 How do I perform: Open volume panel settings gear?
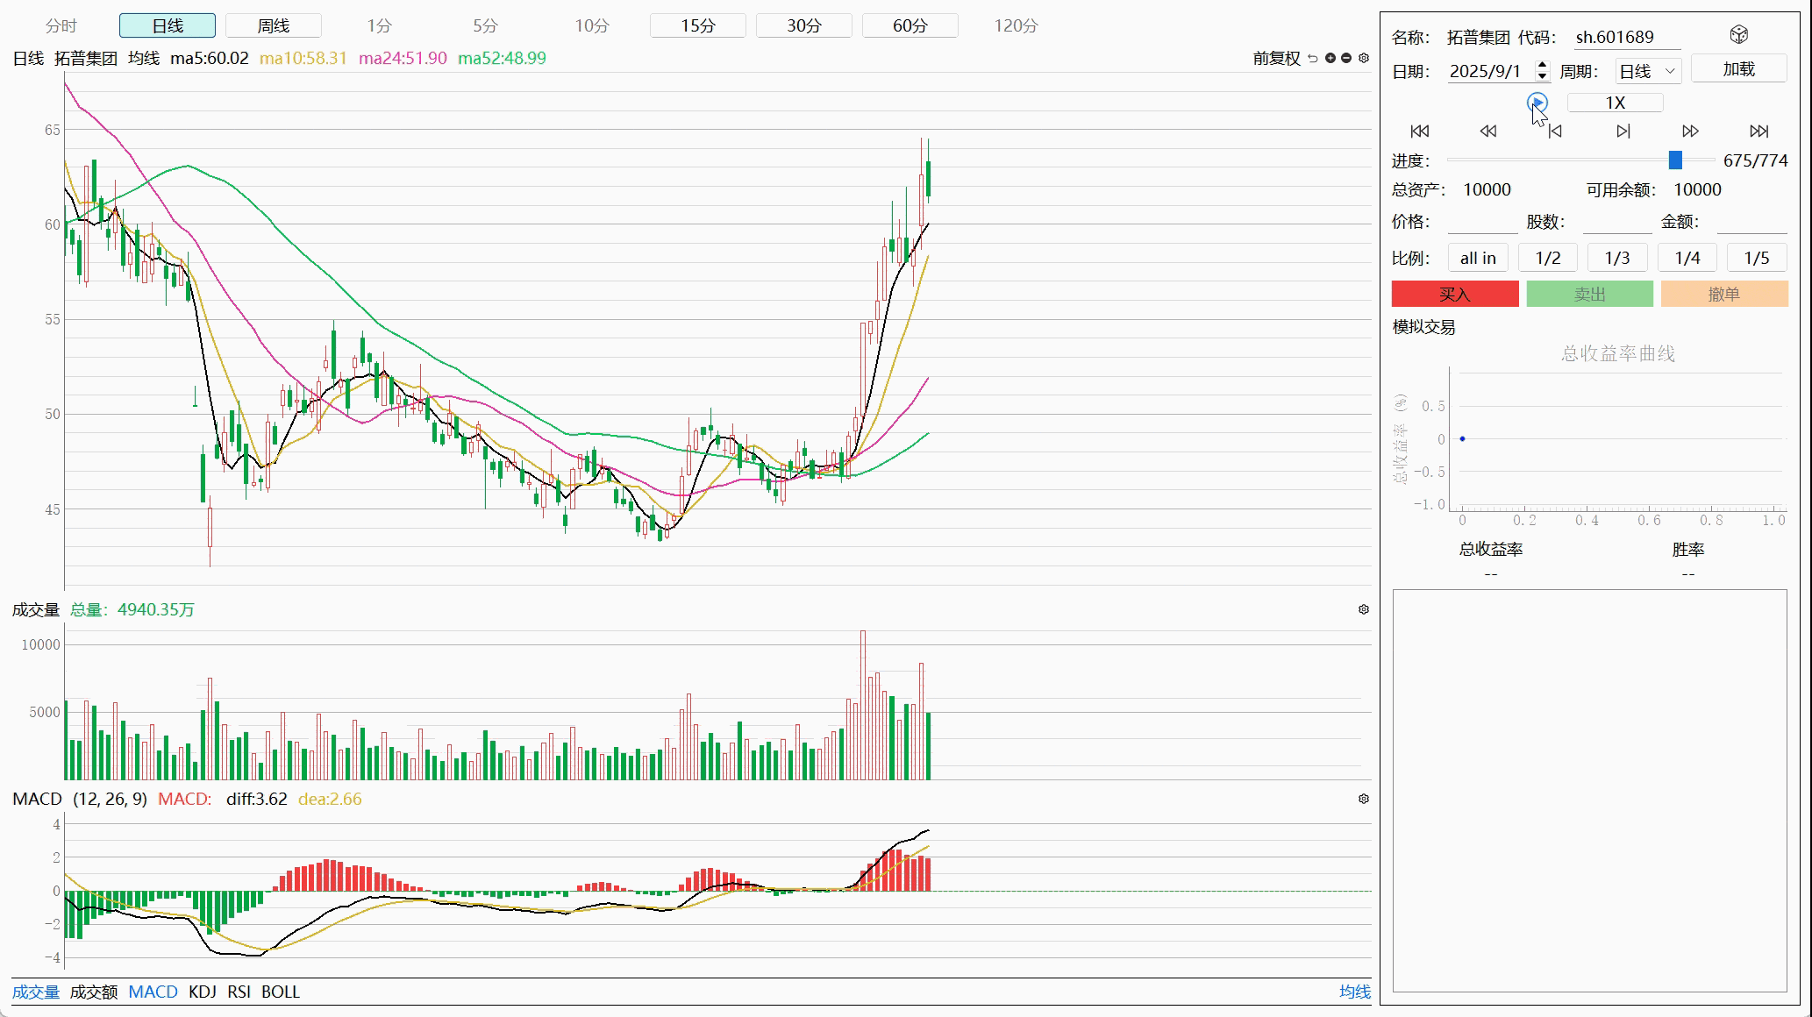(1364, 609)
